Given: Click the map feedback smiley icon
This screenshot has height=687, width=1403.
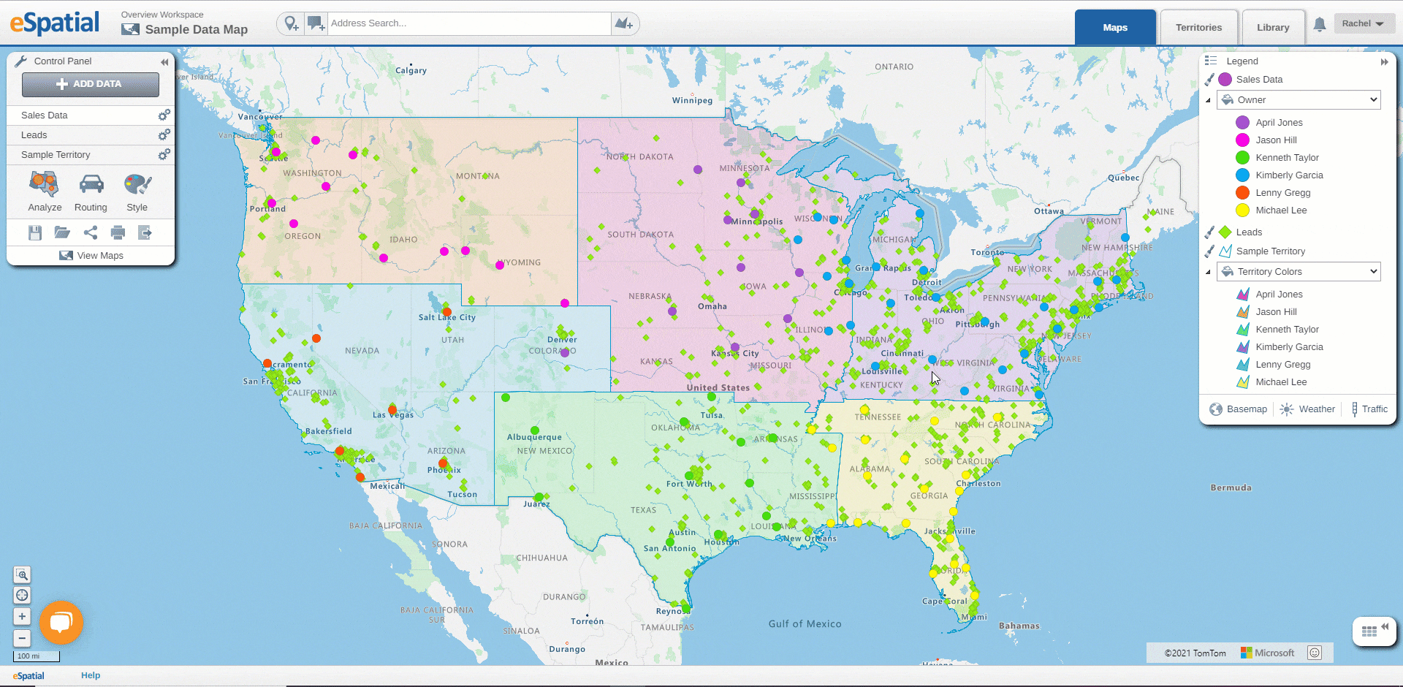Looking at the screenshot, I should pos(1315,653).
